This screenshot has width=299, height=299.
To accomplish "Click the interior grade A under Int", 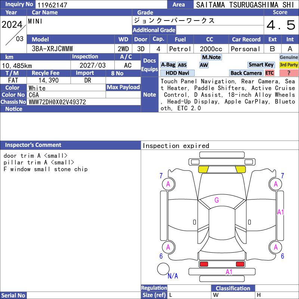I will point(290,49).
